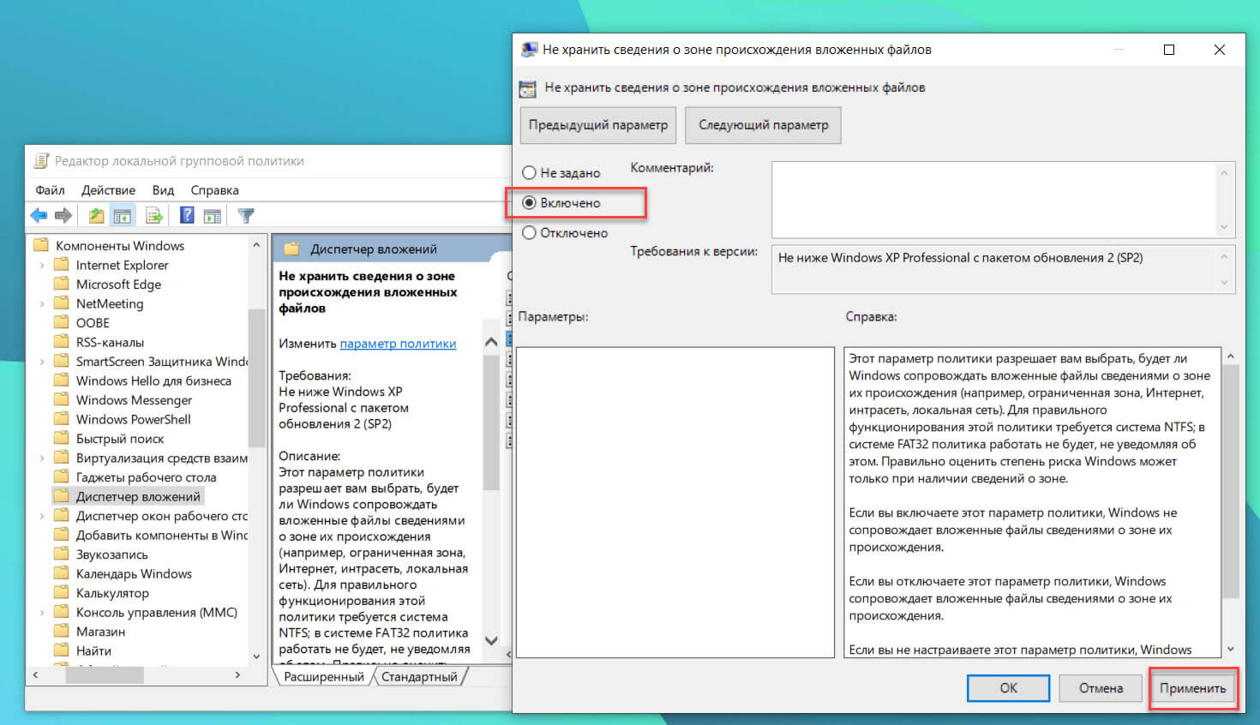Confirm the dialog with OK
Screen dimensions: 1260x725
(1008, 688)
